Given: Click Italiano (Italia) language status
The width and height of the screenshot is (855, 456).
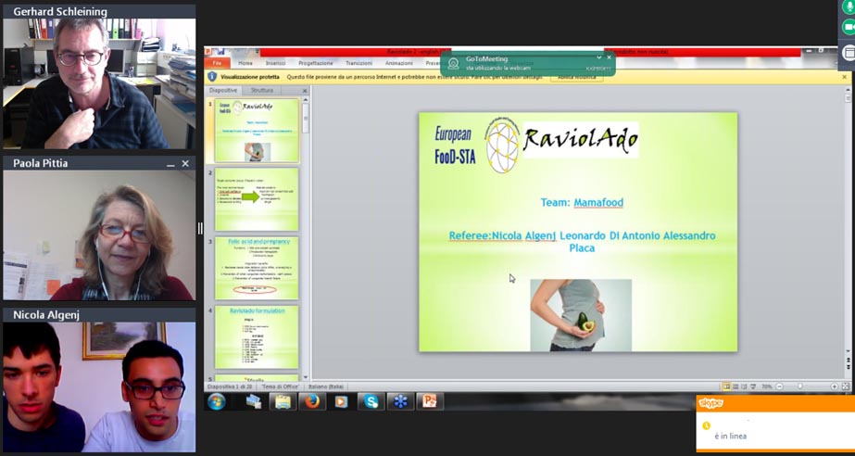Looking at the screenshot, I should click(x=326, y=386).
